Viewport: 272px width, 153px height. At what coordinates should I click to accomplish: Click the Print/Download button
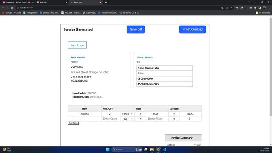click(x=193, y=29)
